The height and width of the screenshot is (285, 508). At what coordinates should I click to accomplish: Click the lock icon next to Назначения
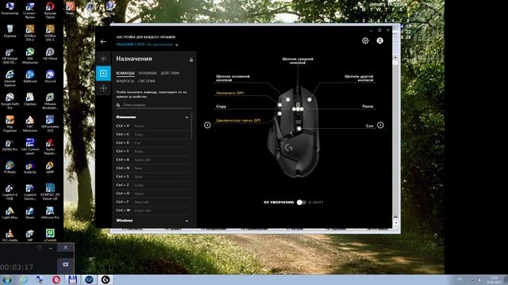pyautogui.click(x=191, y=59)
